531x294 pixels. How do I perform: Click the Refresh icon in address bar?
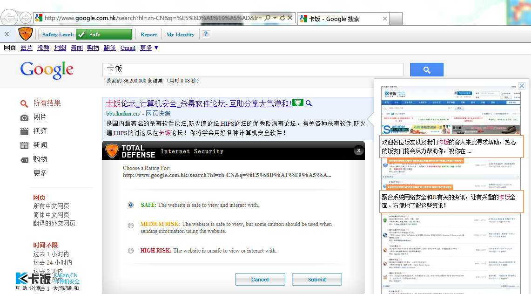click(282, 18)
